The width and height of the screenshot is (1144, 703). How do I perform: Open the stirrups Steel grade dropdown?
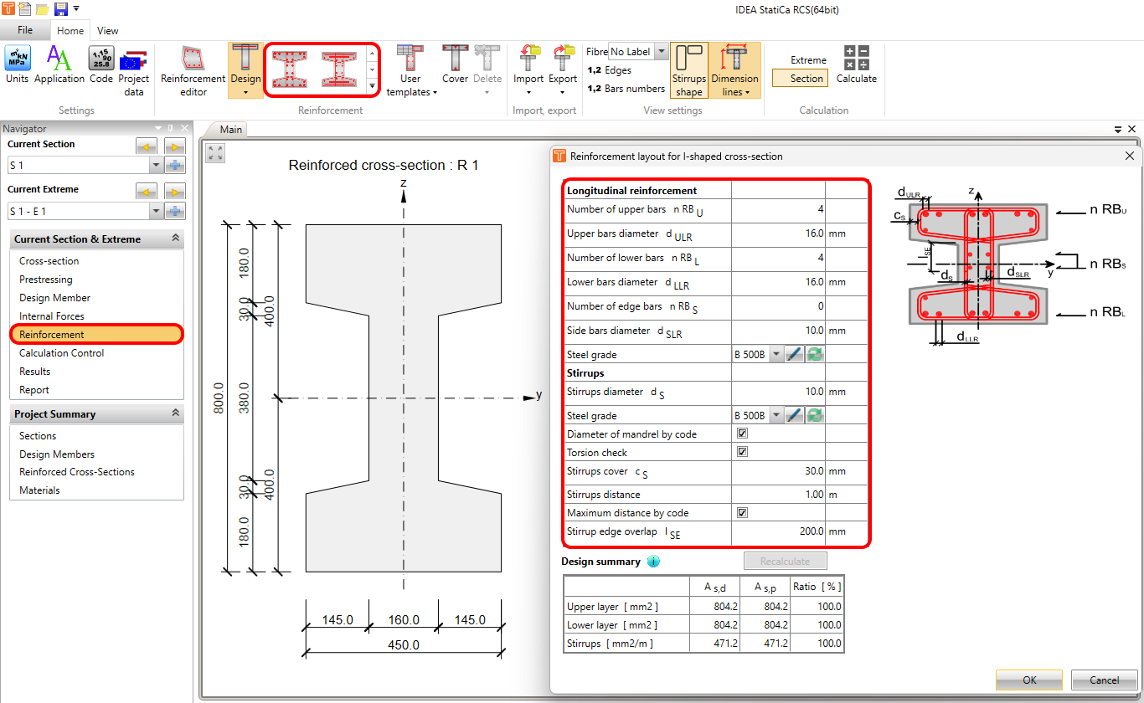click(776, 414)
